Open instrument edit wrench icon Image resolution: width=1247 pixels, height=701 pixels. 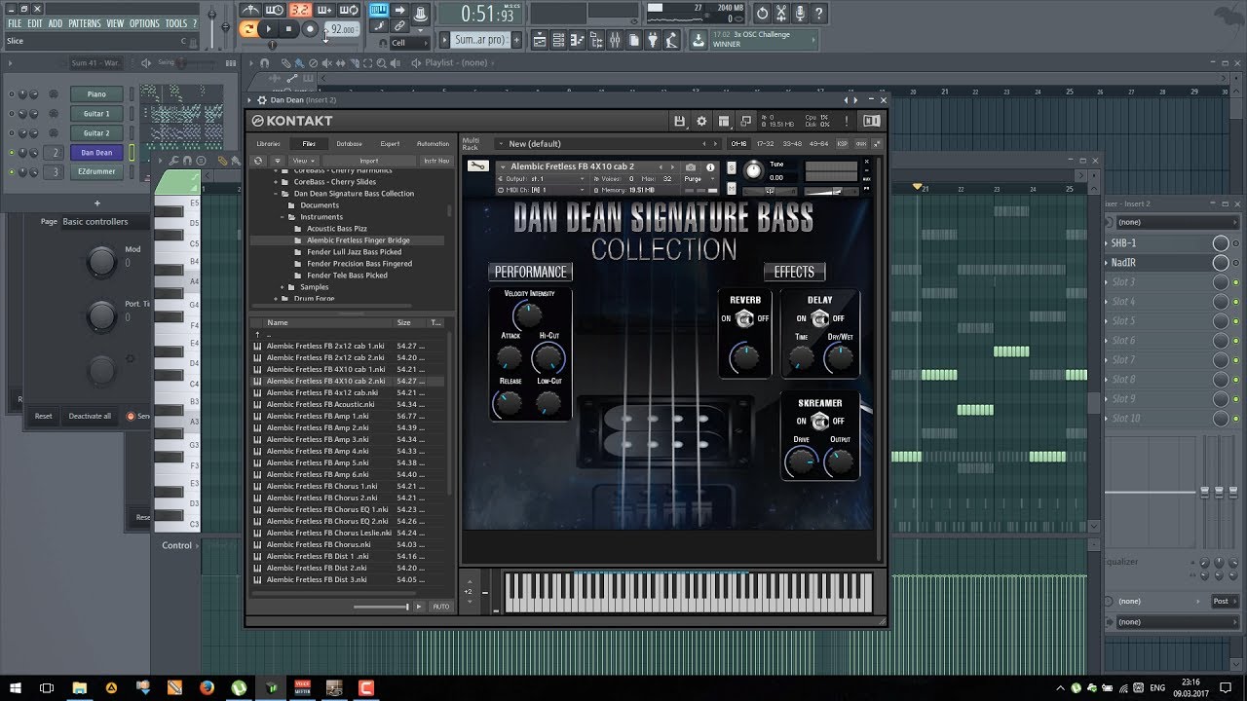click(477, 166)
